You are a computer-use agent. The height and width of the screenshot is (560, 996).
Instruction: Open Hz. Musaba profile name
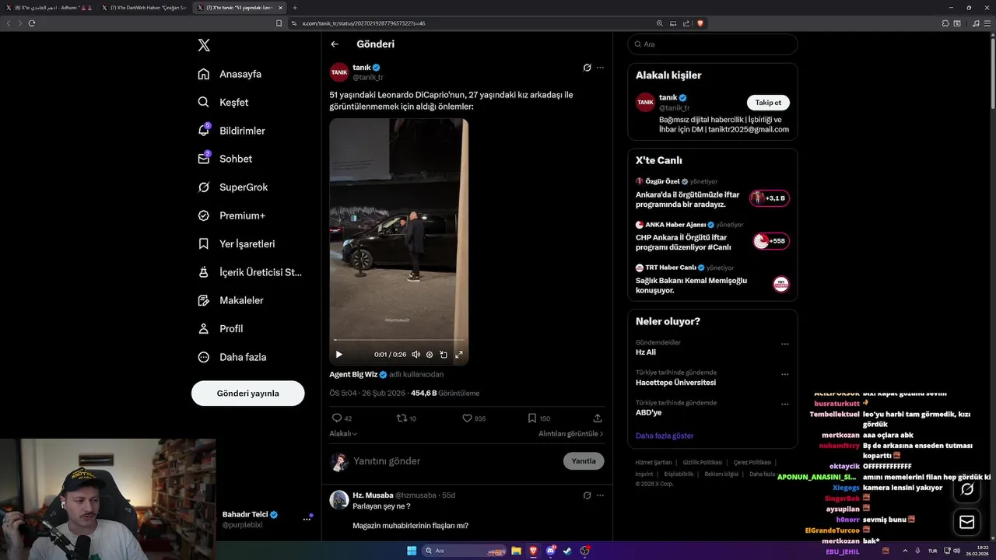[373, 495]
